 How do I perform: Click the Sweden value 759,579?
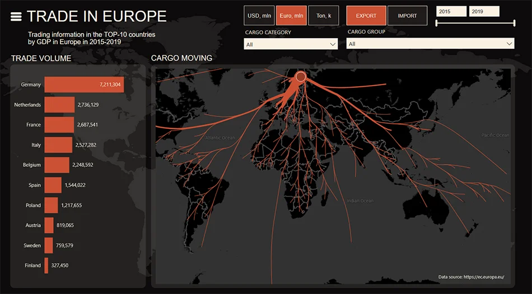pyautogui.click(x=64, y=245)
